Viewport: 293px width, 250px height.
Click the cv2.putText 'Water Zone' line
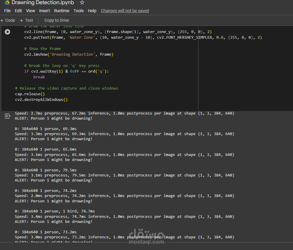pyautogui.click(x=143, y=37)
